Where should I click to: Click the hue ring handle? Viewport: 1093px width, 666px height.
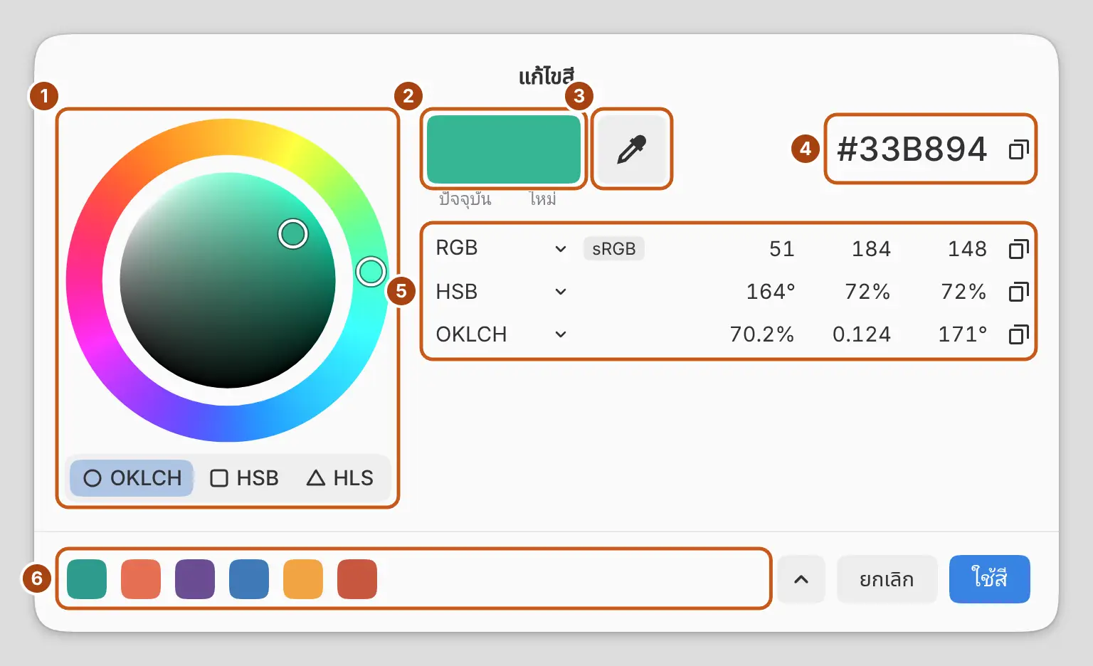tap(371, 271)
